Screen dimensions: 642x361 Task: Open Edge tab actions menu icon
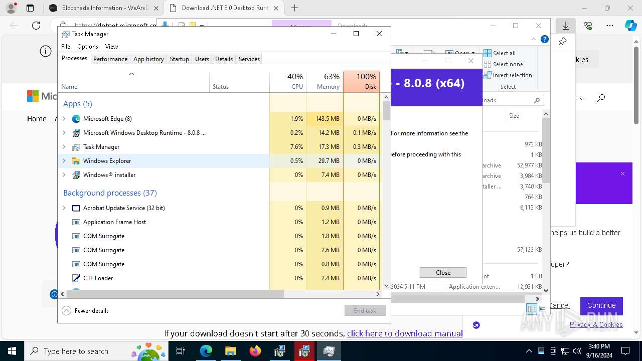[30, 8]
